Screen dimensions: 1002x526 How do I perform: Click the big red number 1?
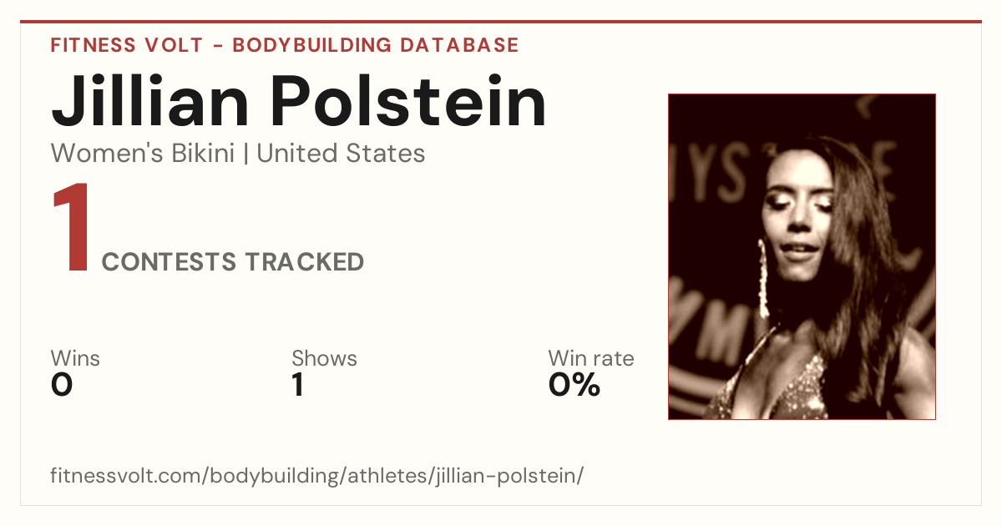(70, 229)
